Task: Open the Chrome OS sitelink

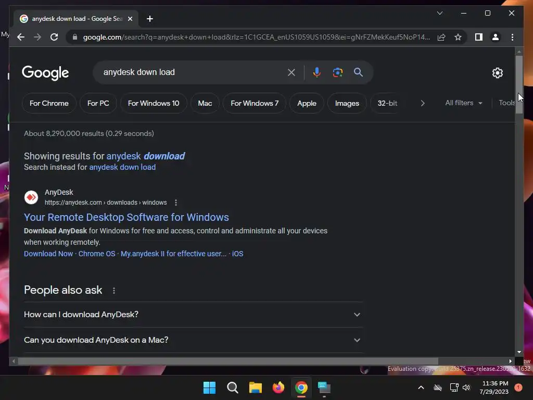Action: pyautogui.click(x=97, y=254)
